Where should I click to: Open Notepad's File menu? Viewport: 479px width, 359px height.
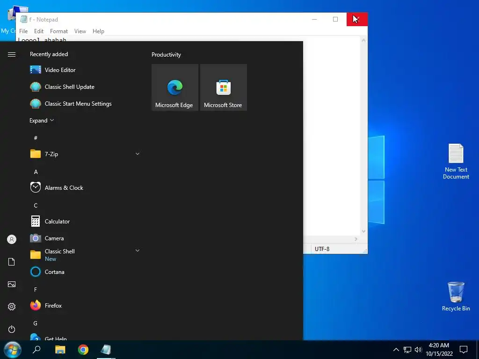[x=23, y=31]
